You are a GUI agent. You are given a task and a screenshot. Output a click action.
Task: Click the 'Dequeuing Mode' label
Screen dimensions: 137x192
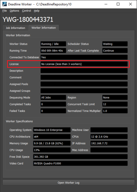pyautogui.click(x=20, y=97)
